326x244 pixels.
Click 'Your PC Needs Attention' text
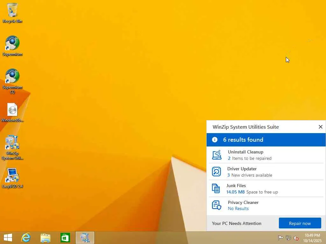(237, 223)
